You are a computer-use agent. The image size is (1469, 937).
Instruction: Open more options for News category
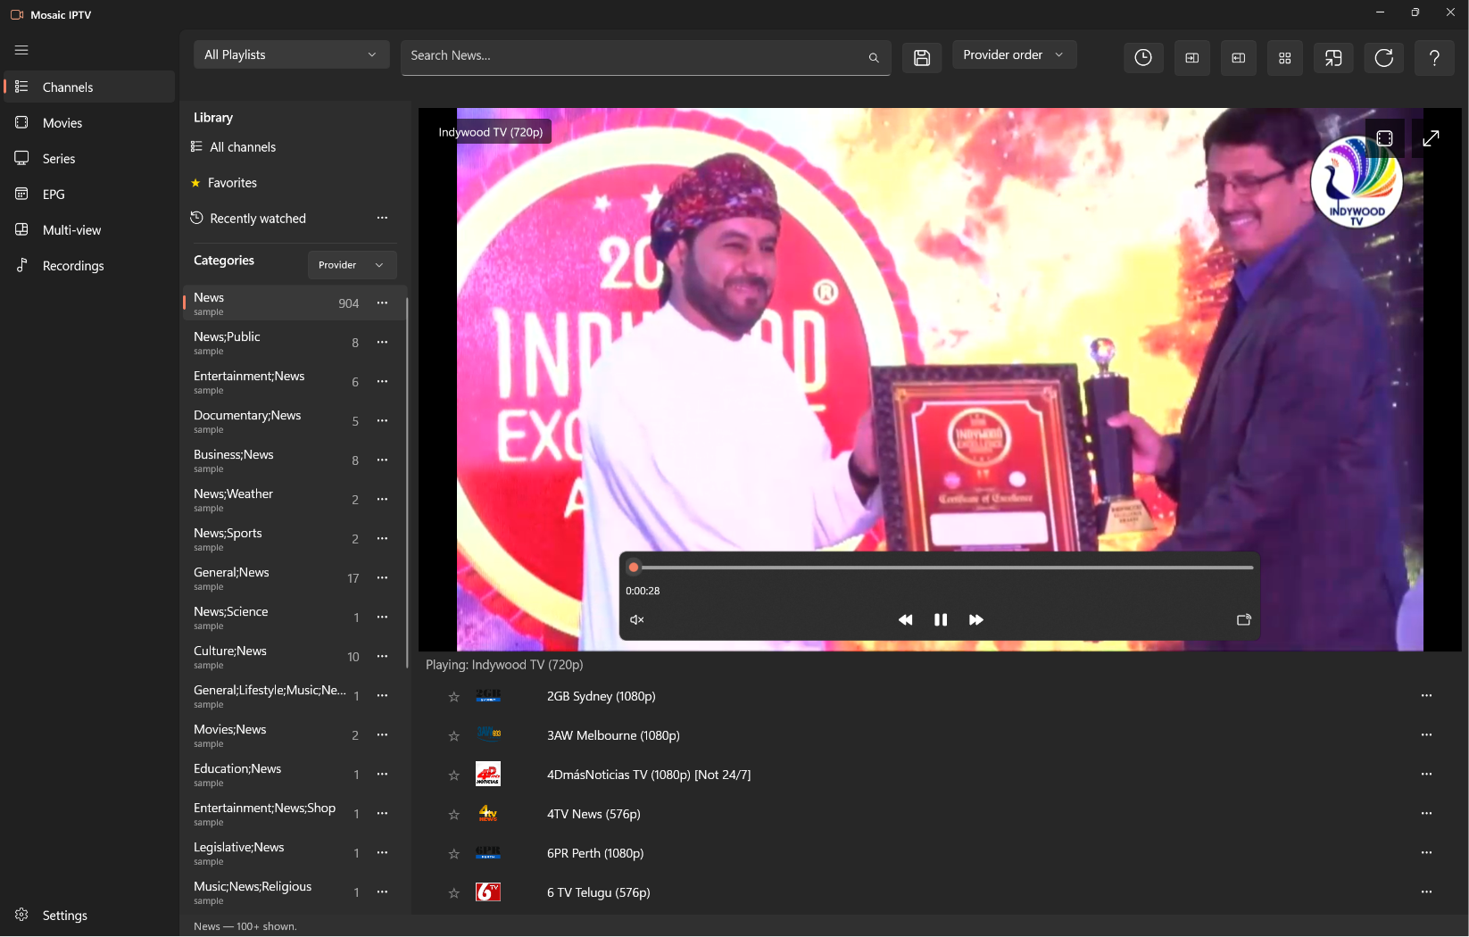382,303
